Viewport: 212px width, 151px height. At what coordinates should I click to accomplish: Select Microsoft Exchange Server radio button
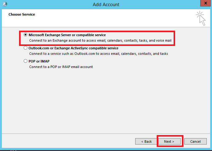click(x=26, y=35)
